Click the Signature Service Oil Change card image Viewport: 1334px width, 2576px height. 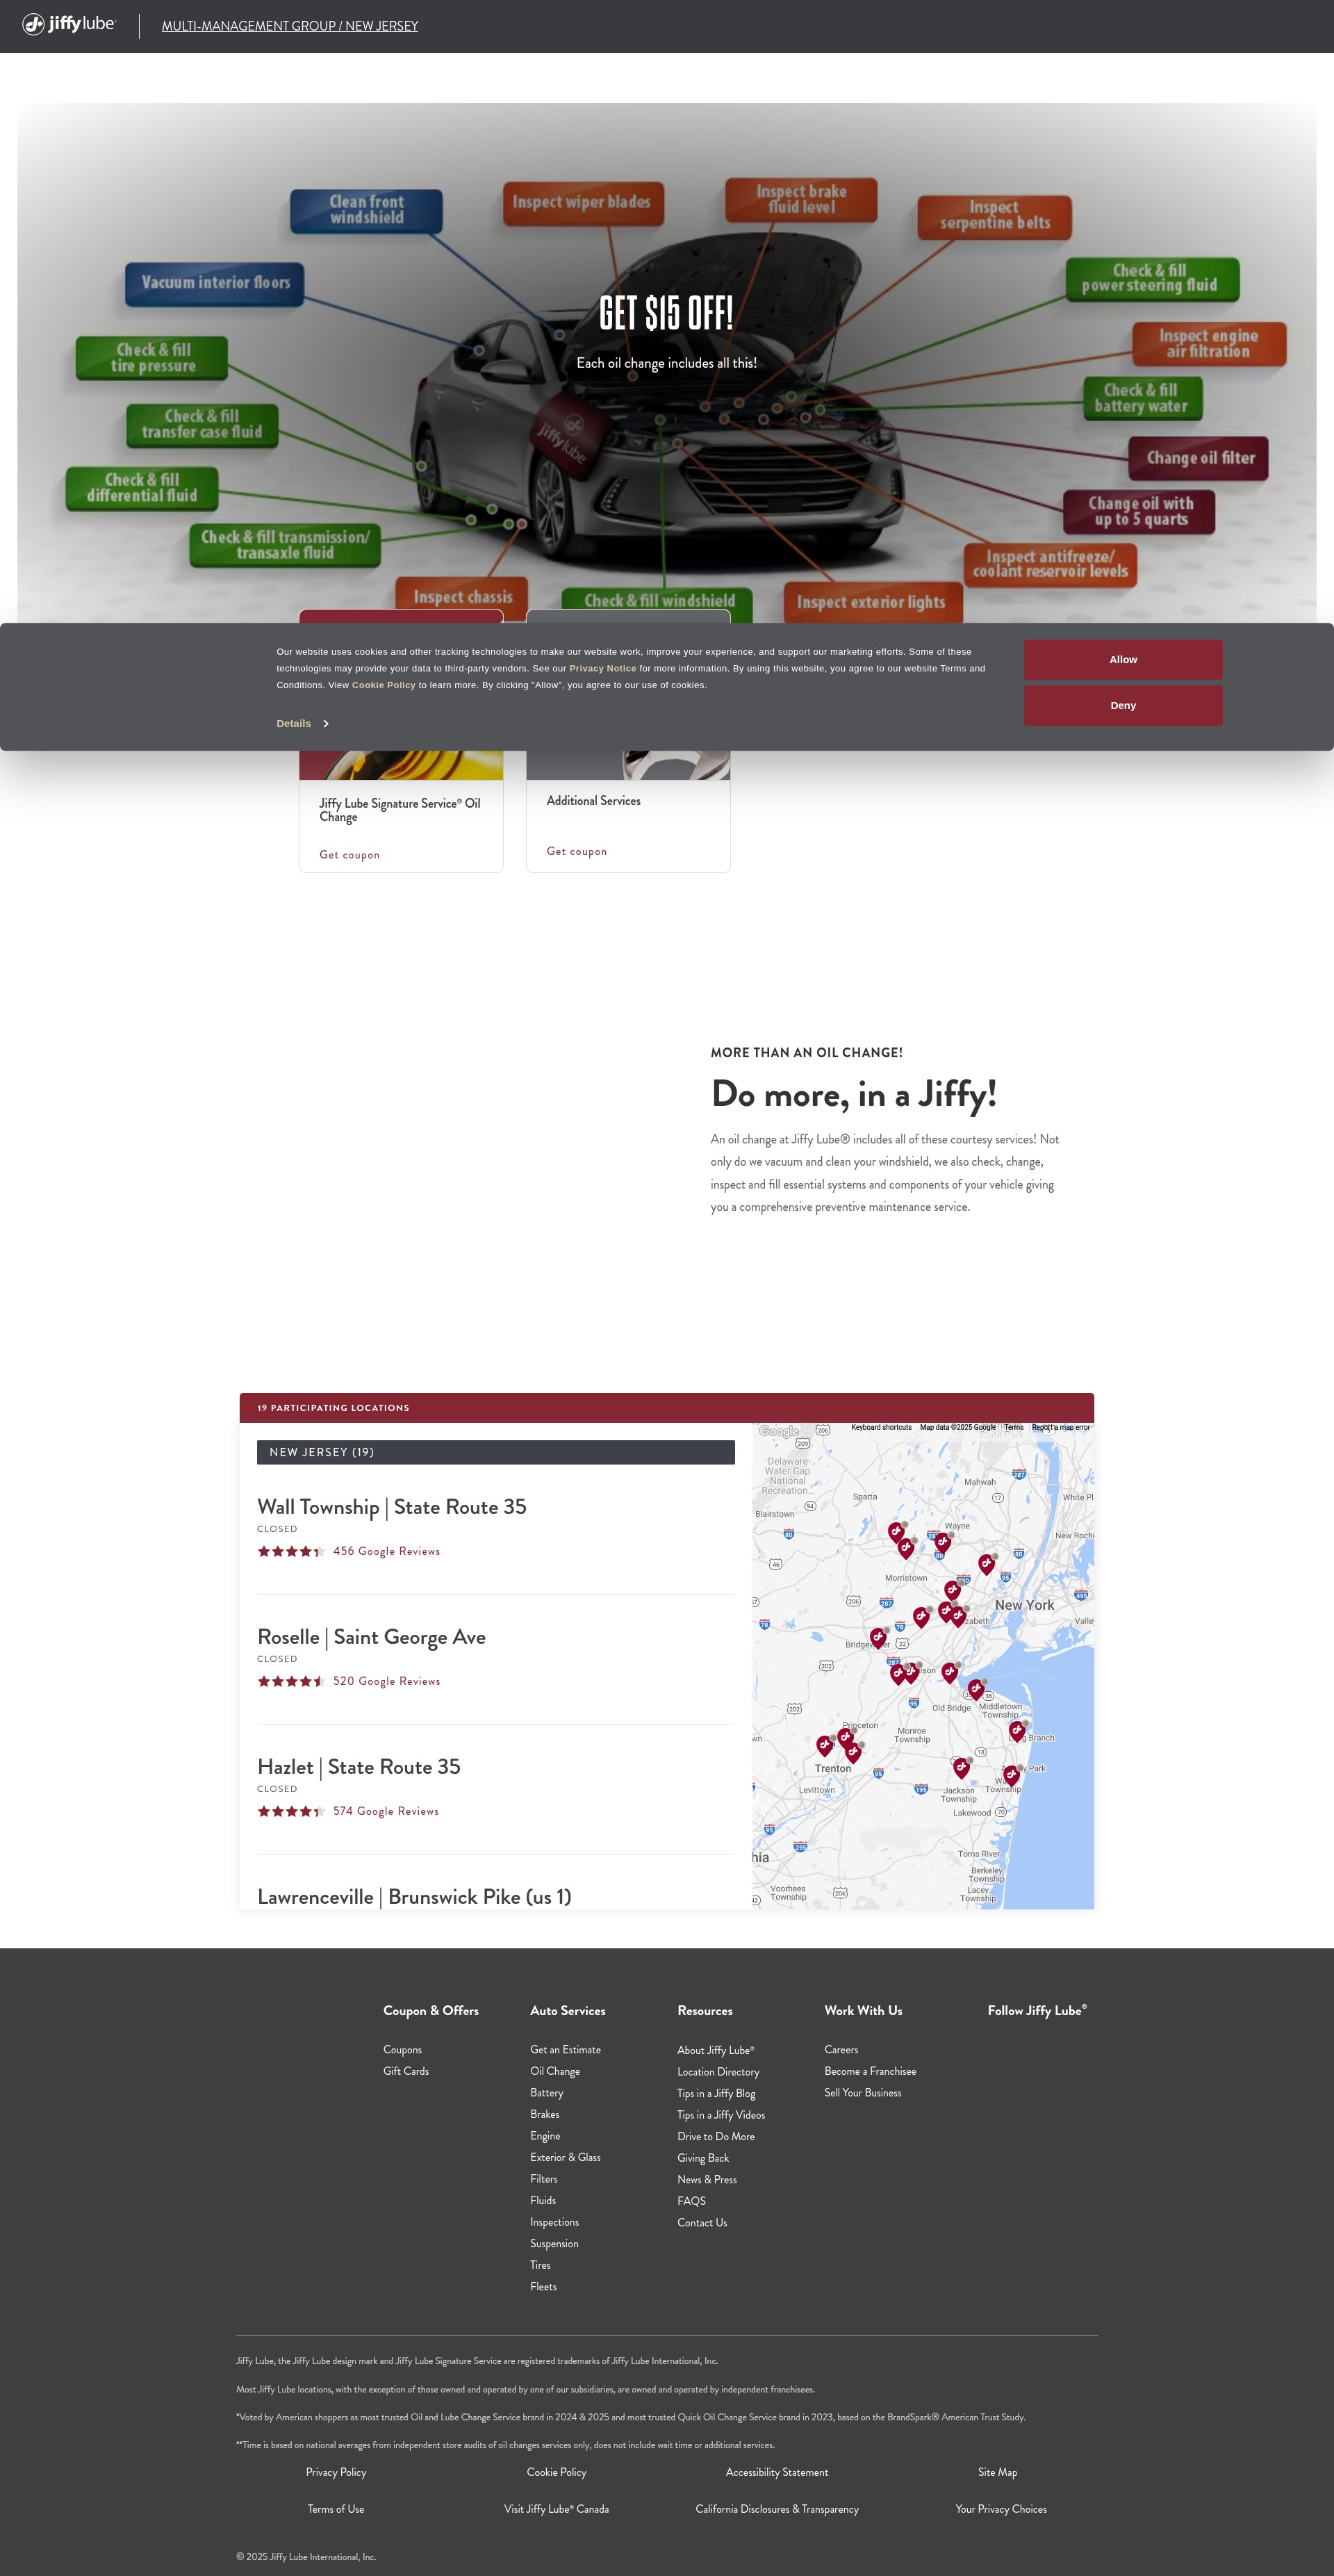pos(401,765)
